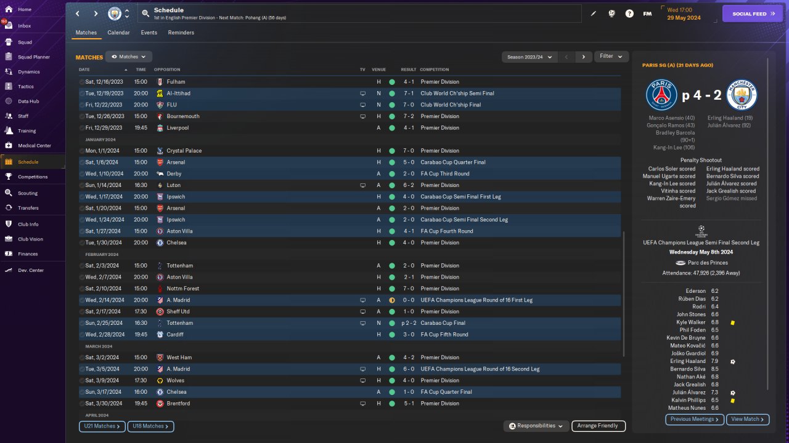Screen dimensions: 789x443
Task: Open Club Vision from the sidebar
Action: coord(30,239)
